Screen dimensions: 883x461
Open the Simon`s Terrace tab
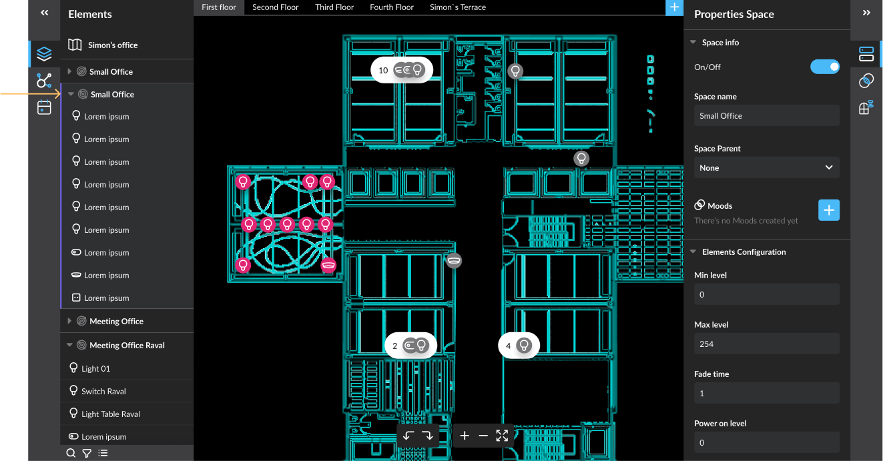tap(457, 7)
